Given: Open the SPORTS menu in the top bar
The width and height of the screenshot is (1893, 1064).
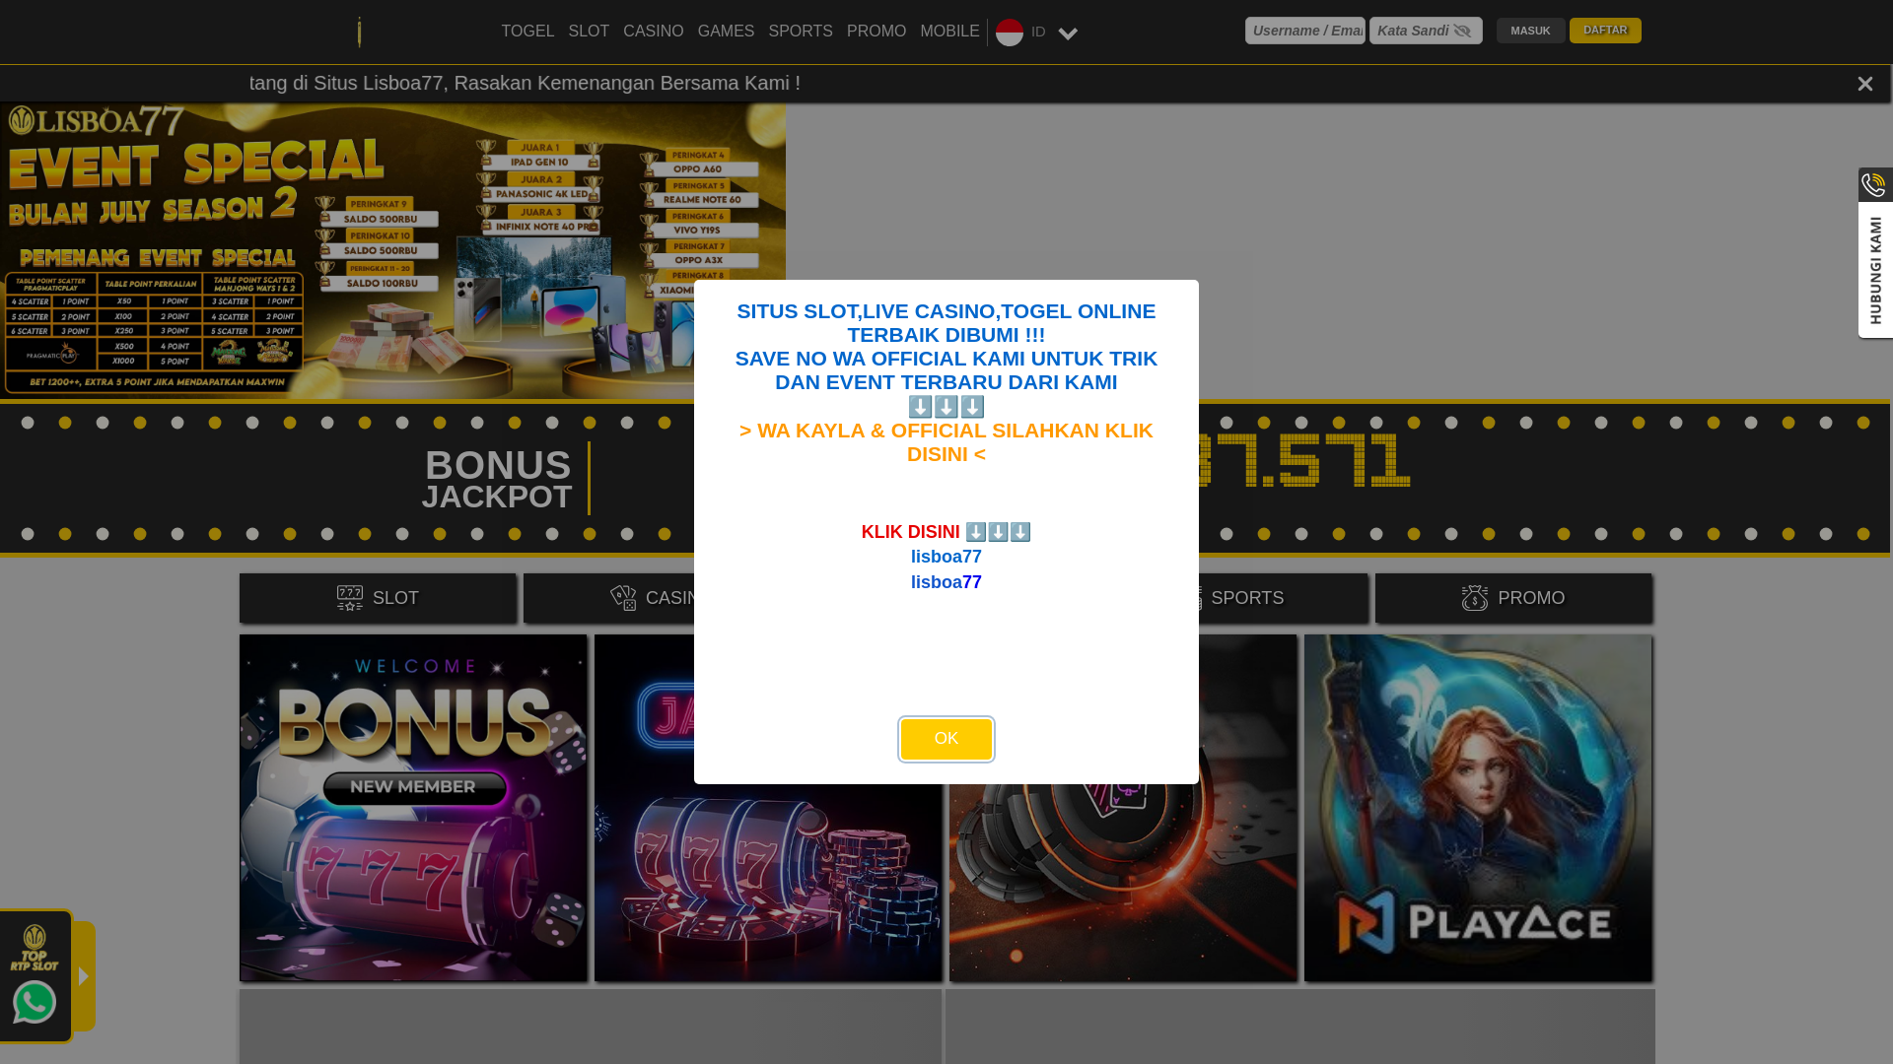Looking at the screenshot, I should (800, 32).
